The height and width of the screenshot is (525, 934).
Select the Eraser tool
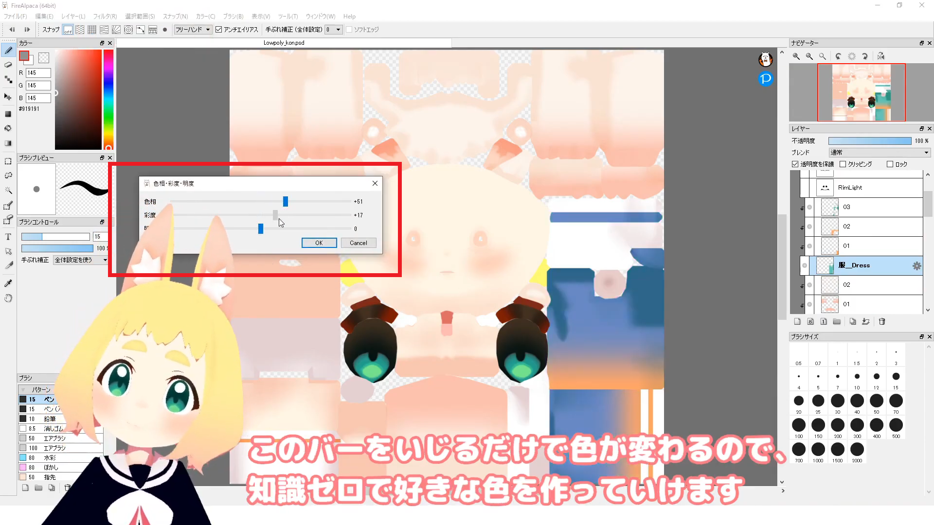(x=8, y=65)
